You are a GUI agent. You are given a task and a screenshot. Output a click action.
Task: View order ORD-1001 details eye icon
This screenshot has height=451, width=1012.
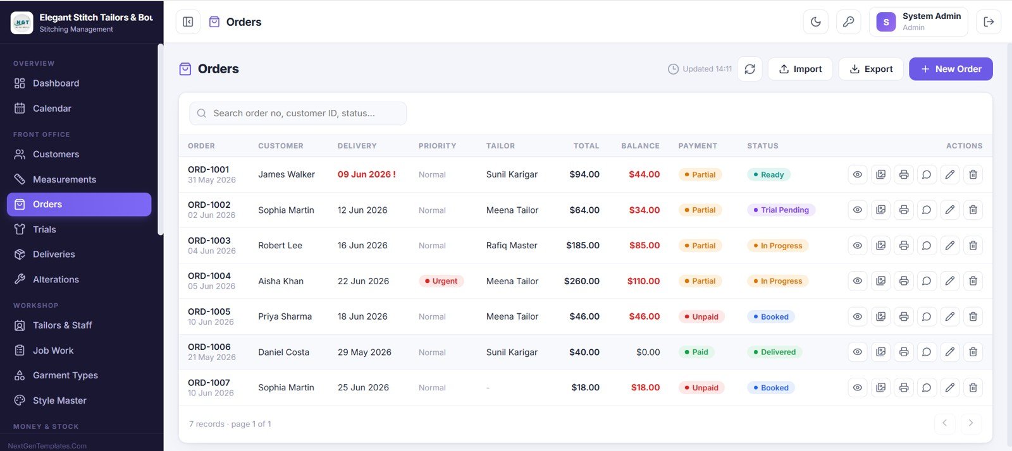(x=858, y=174)
